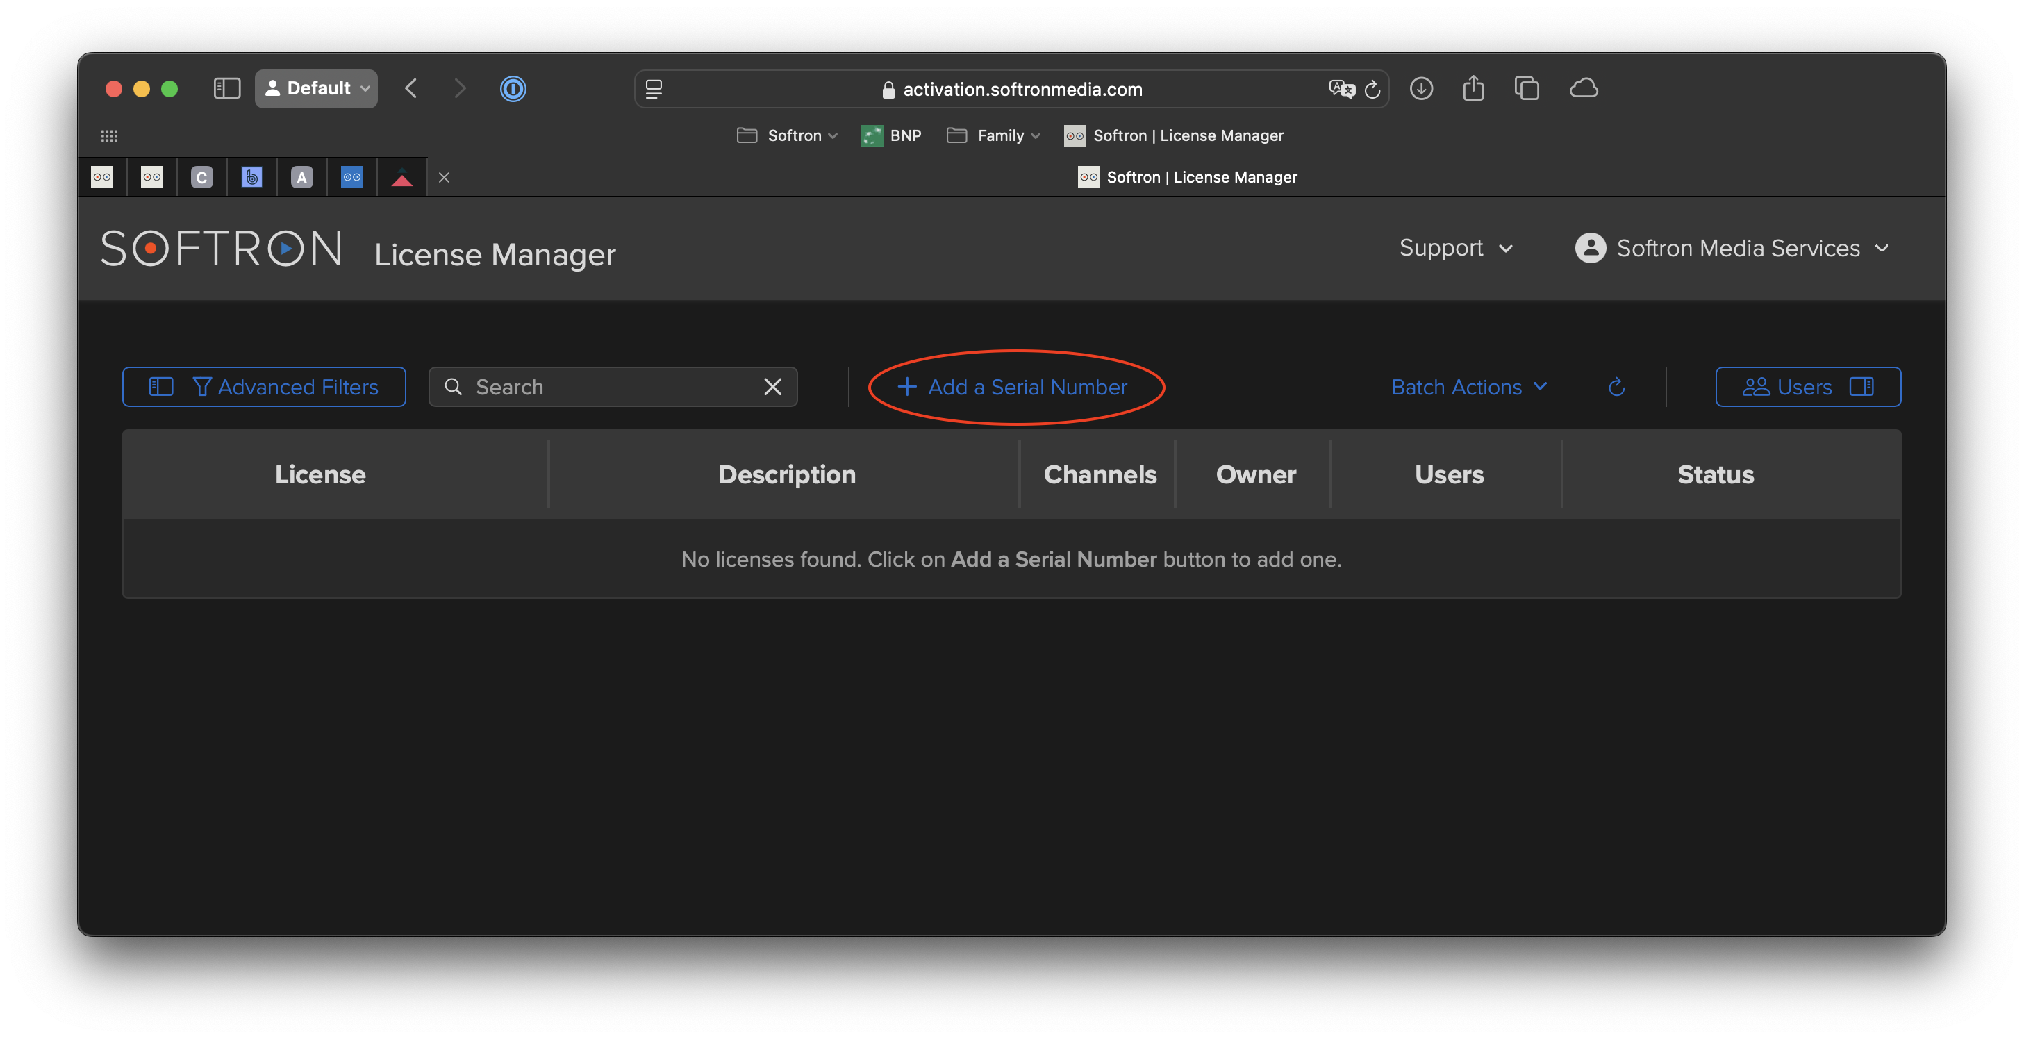
Task: Toggle the Users side panel
Action: point(1808,387)
